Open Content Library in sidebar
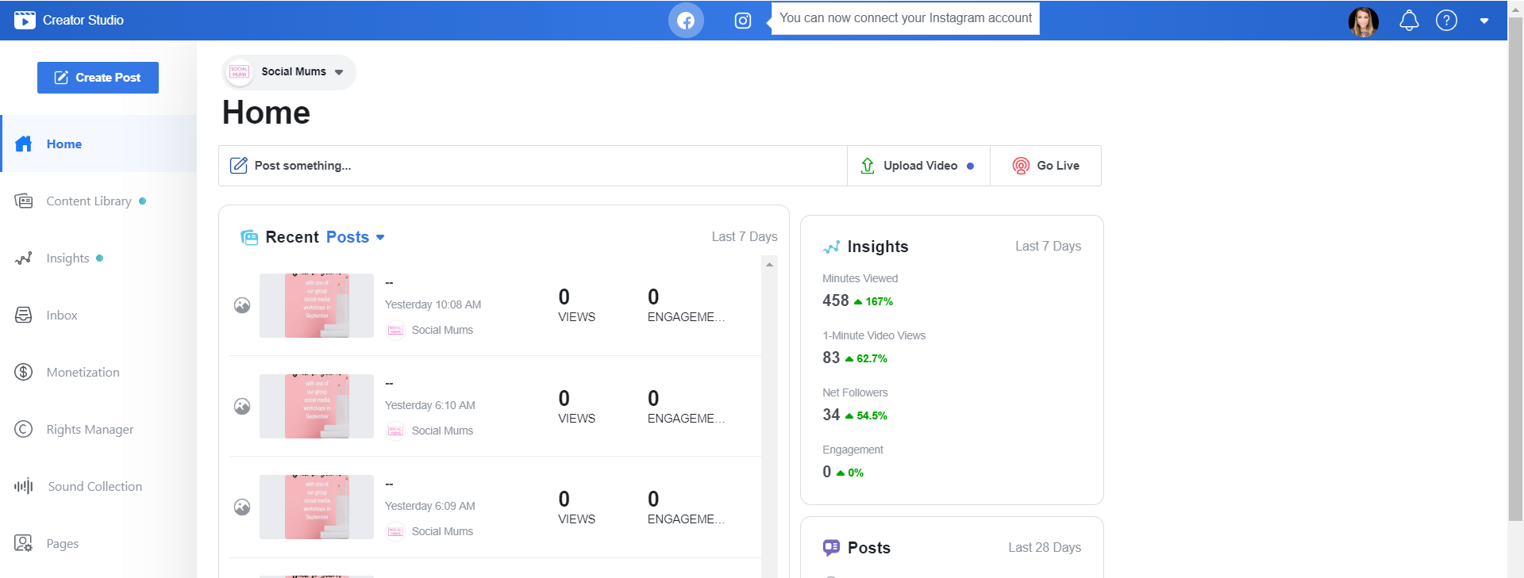The width and height of the screenshot is (1524, 578). [x=88, y=201]
